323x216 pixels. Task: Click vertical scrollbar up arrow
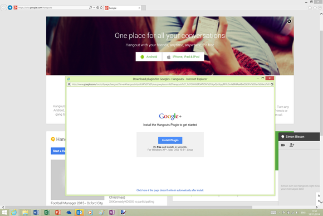(321, 14)
